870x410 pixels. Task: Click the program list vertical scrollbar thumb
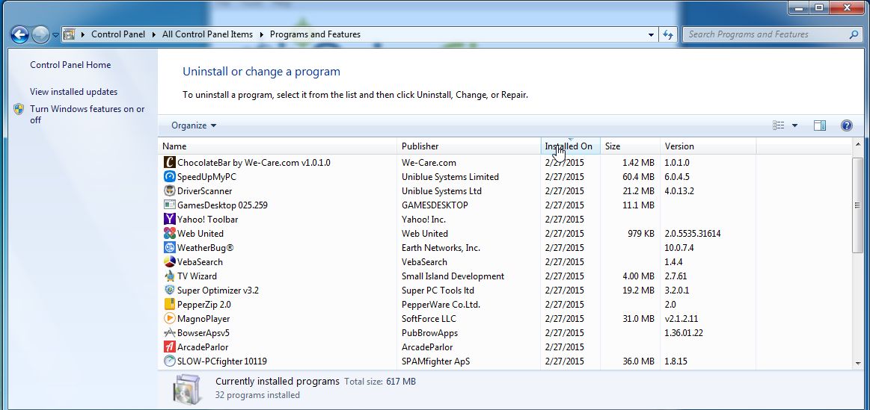point(858,205)
